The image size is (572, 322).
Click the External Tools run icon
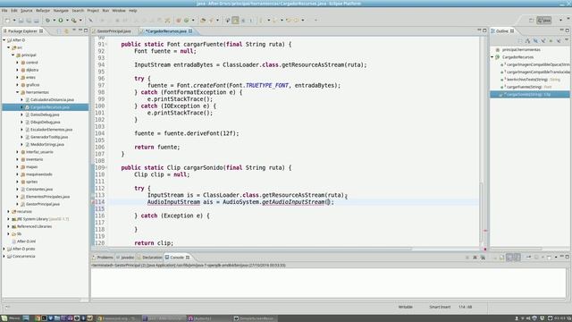coord(74,21)
